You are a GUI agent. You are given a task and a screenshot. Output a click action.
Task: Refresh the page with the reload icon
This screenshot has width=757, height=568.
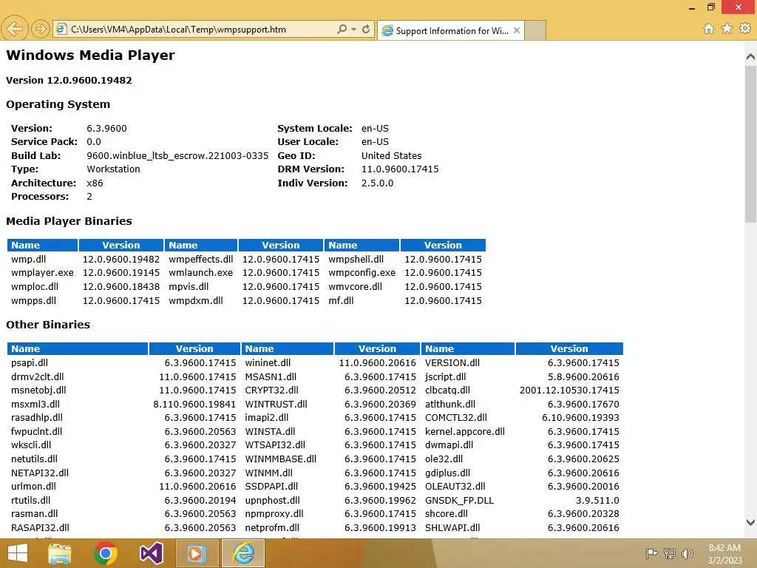366,29
